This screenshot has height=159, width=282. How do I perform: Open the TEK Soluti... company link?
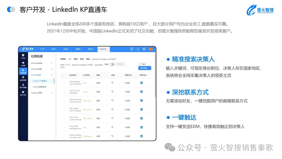pyautogui.click(x=88, y=119)
